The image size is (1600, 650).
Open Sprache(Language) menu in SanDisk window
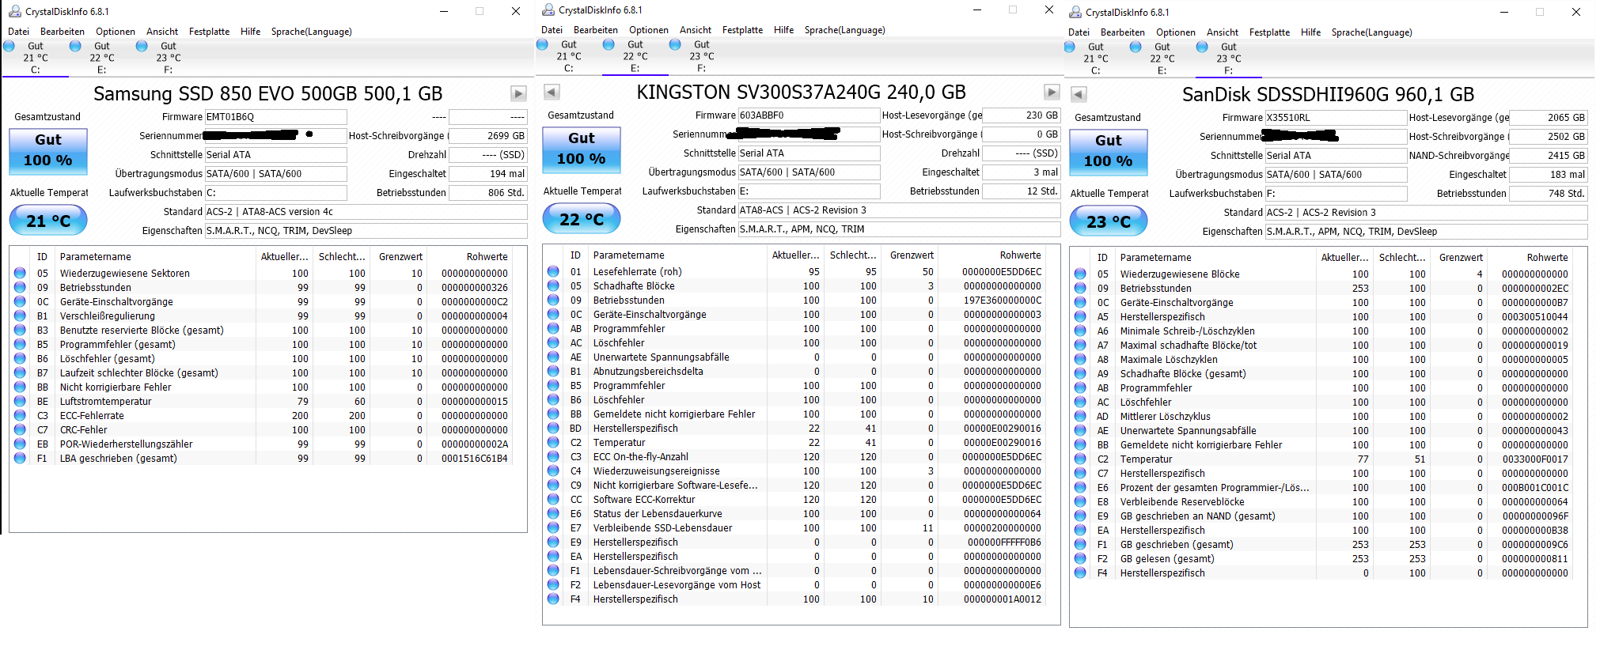[1372, 32]
